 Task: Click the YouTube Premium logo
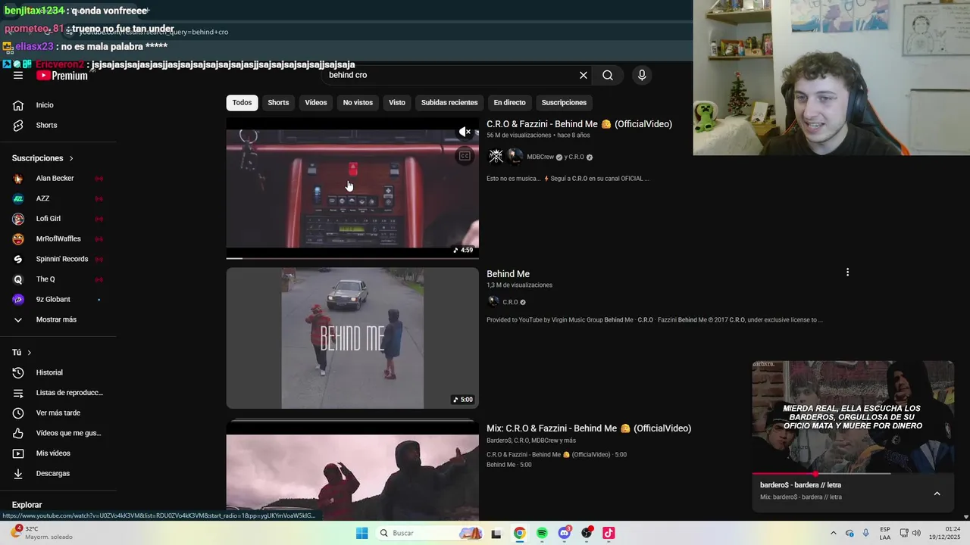pyautogui.click(x=62, y=75)
